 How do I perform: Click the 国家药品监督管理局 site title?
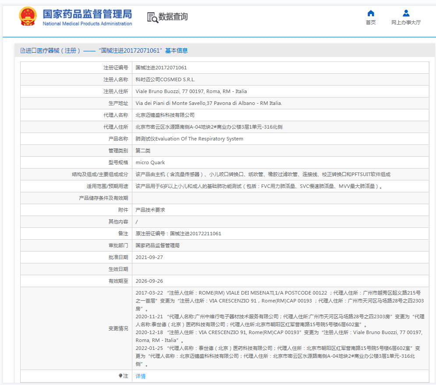(87, 14)
